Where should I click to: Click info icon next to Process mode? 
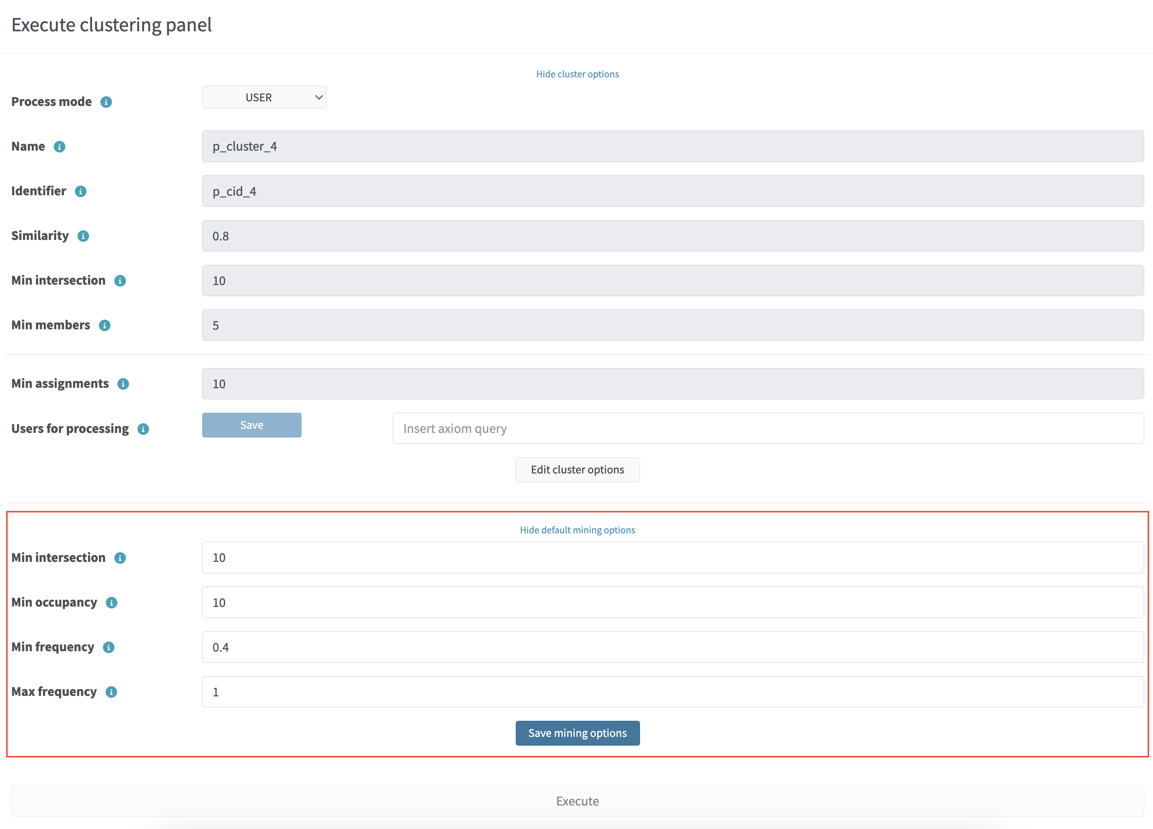click(x=106, y=102)
